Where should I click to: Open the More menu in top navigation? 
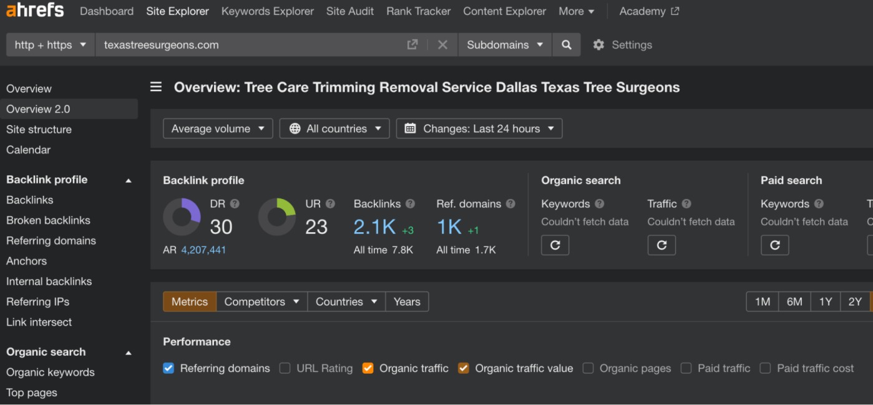pyautogui.click(x=577, y=11)
